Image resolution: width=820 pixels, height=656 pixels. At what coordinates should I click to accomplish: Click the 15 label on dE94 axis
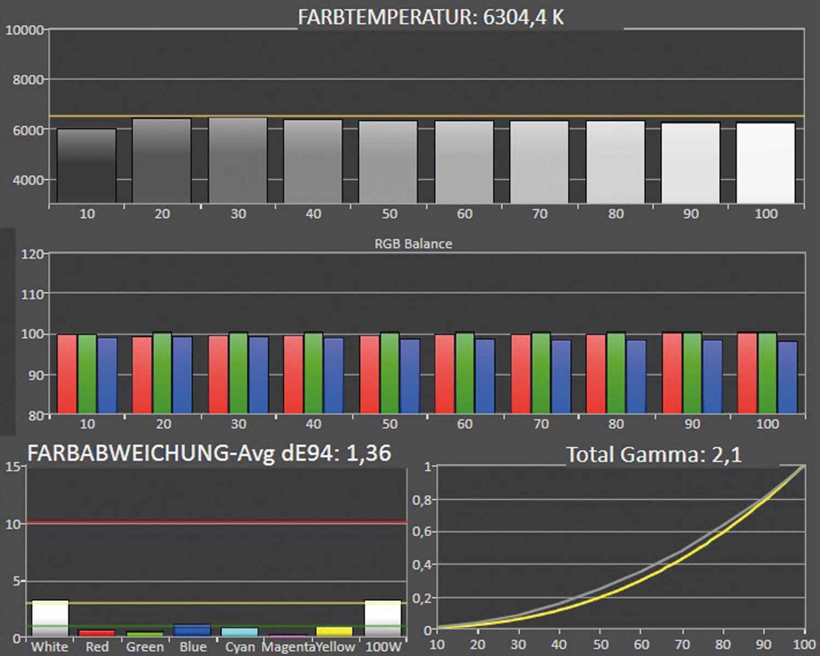[x=13, y=467]
